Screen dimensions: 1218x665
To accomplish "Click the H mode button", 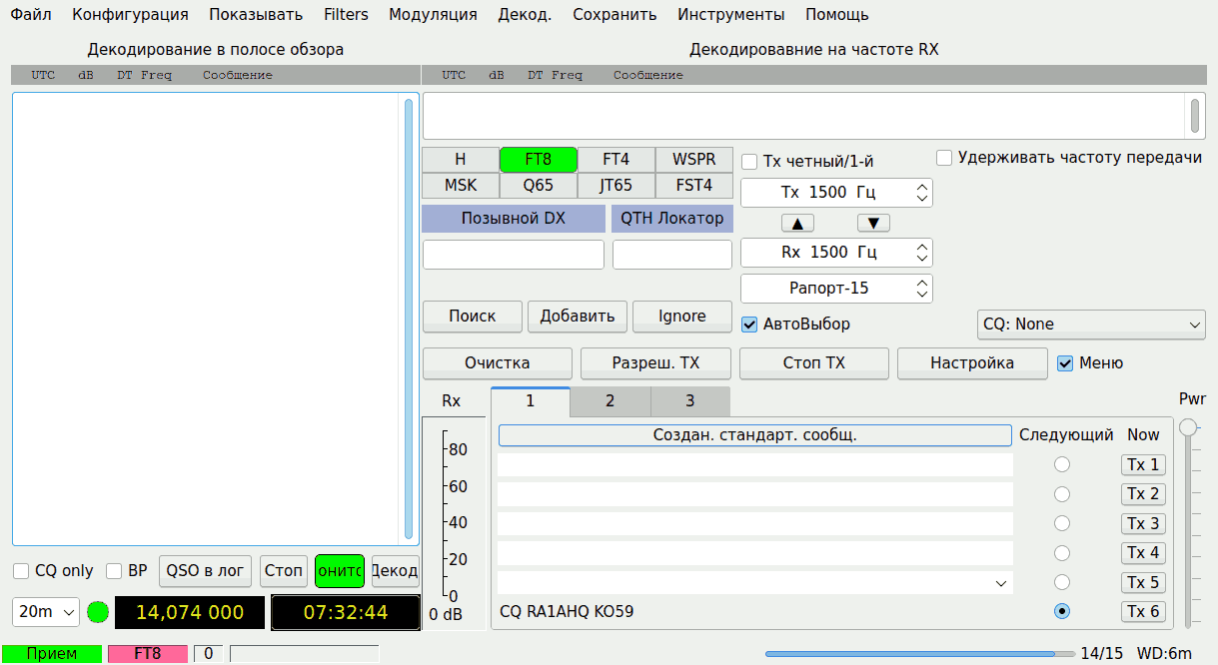I will pos(461,160).
